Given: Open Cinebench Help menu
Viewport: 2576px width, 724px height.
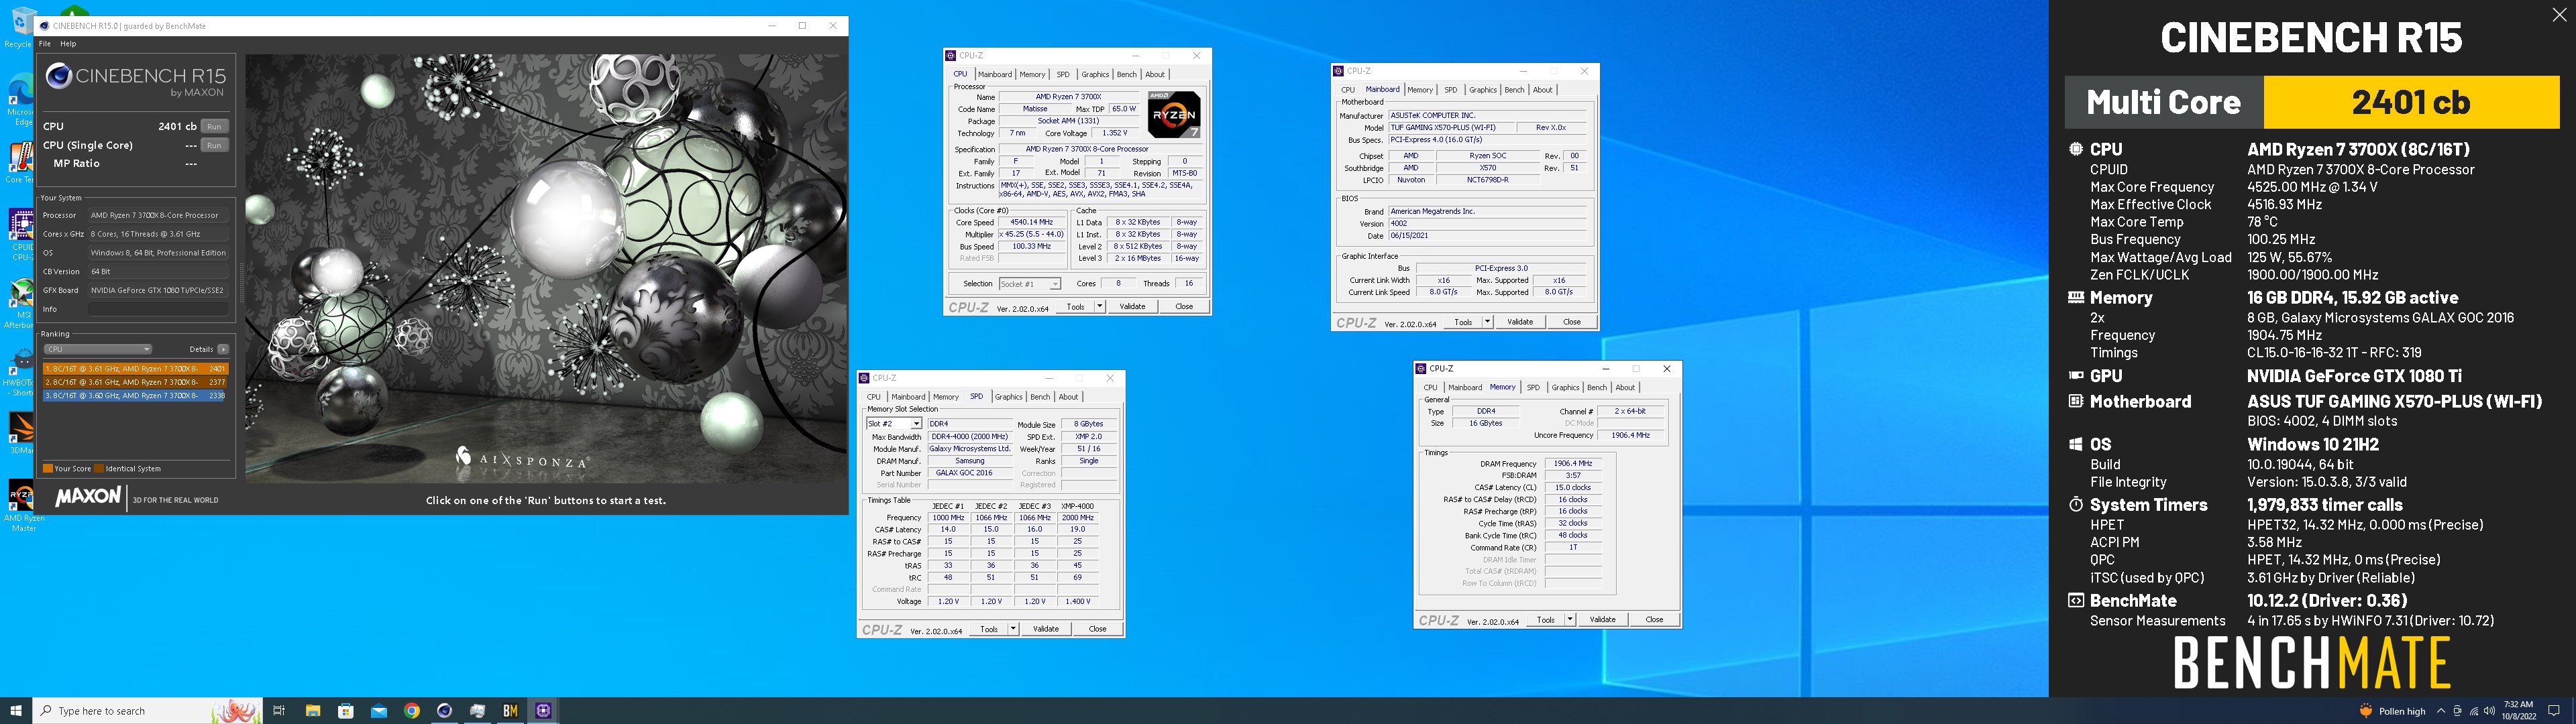Looking at the screenshot, I should point(68,44).
